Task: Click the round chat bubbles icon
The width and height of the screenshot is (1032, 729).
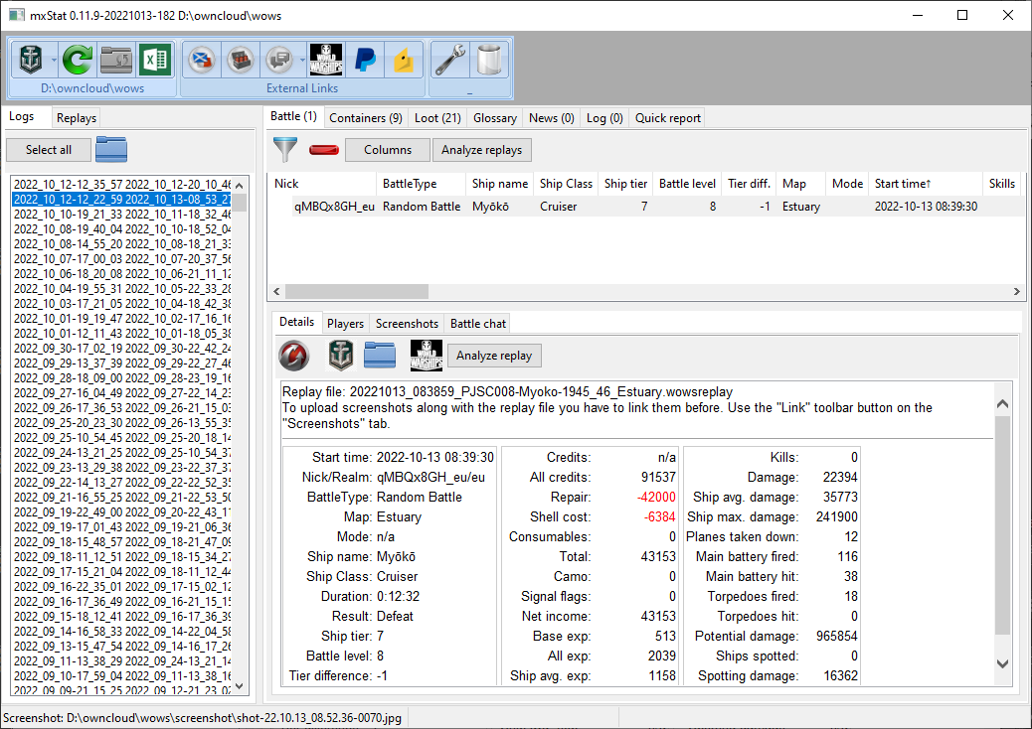Action: pyautogui.click(x=279, y=60)
